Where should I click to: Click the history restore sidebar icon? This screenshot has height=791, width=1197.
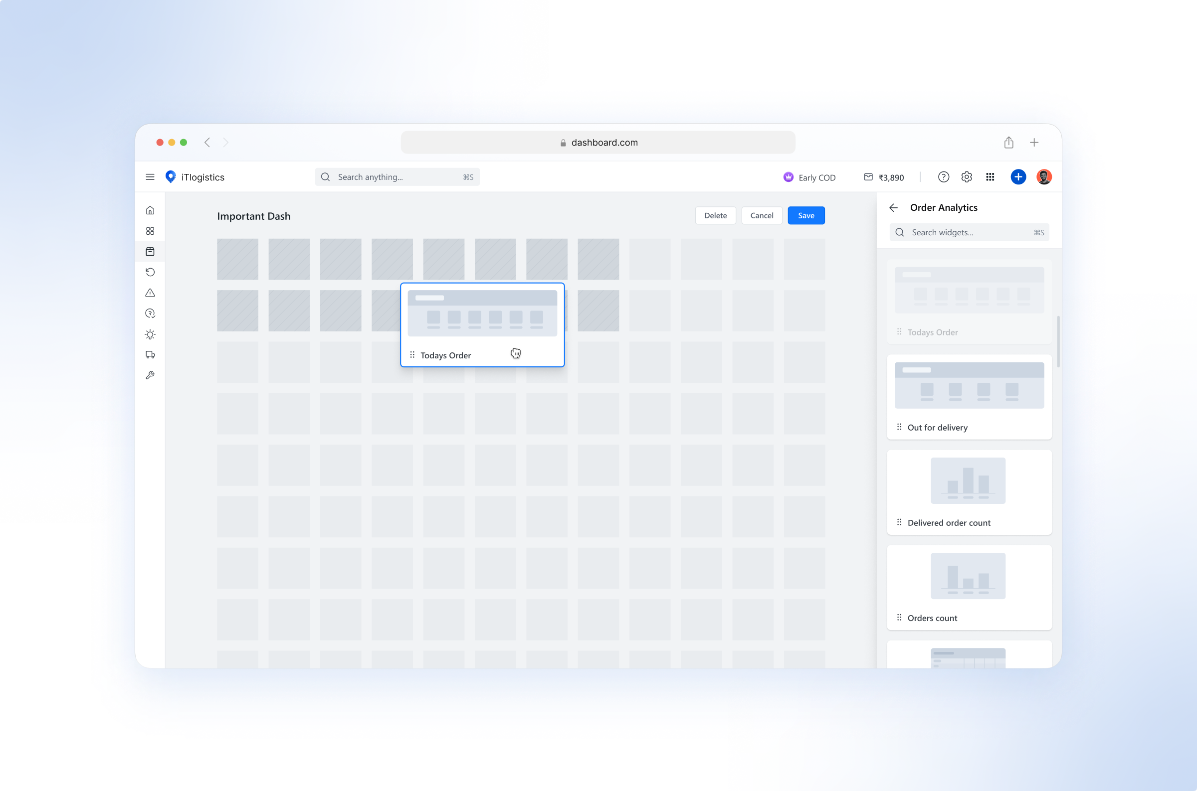[x=150, y=272]
